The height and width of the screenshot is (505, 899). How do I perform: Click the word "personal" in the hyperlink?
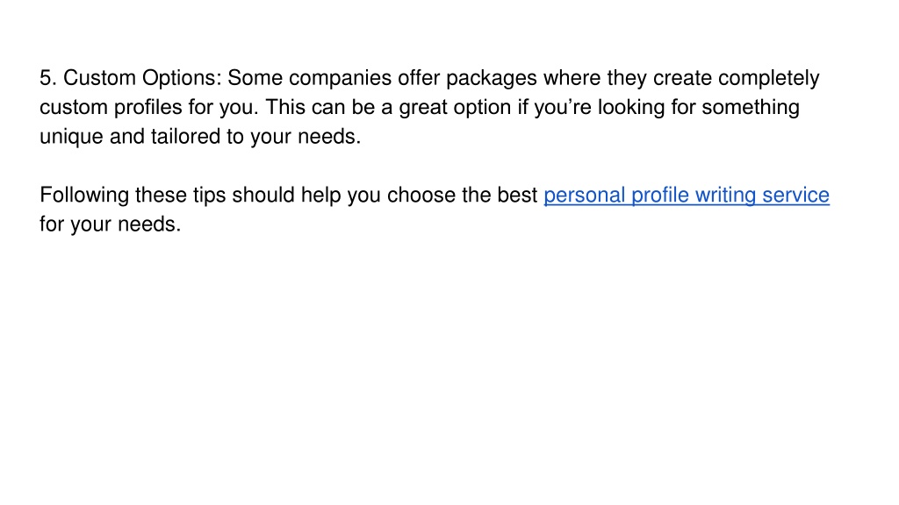click(x=584, y=196)
